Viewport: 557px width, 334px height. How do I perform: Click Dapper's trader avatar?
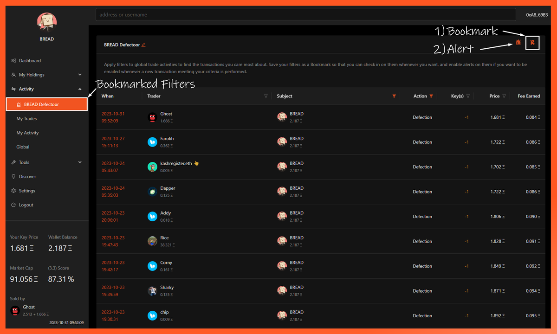[152, 192]
